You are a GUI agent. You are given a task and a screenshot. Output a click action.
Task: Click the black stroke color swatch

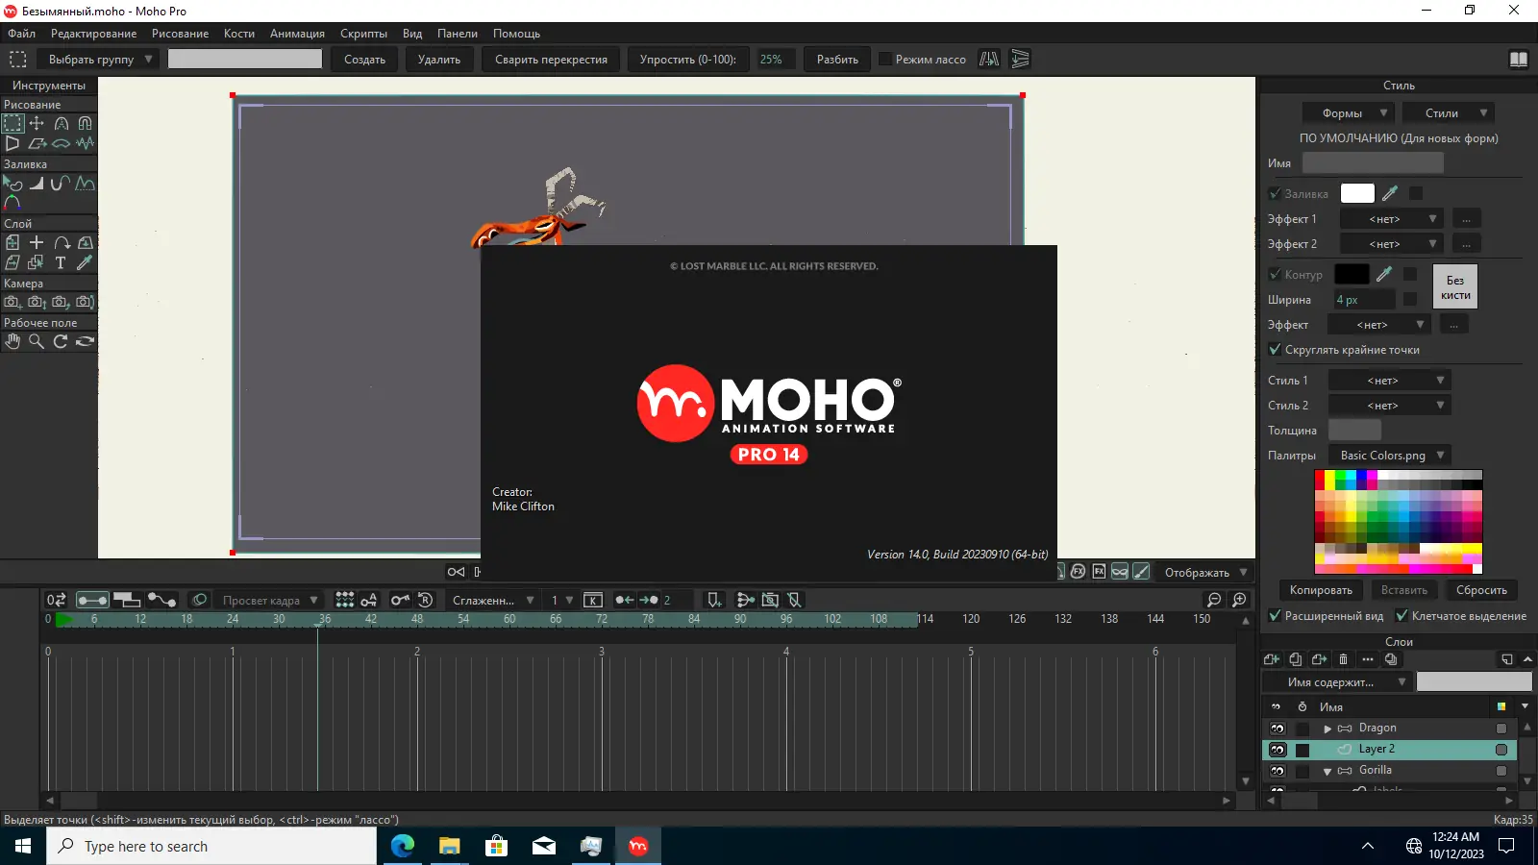(x=1352, y=274)
